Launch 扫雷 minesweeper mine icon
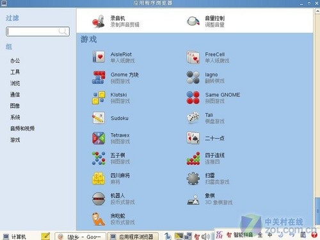 coord(193,178)
